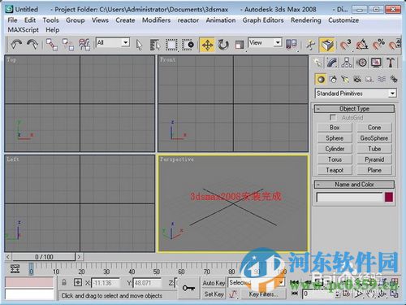
Task: Open the Motion command panel tab
Action: [x=361, y=63]
